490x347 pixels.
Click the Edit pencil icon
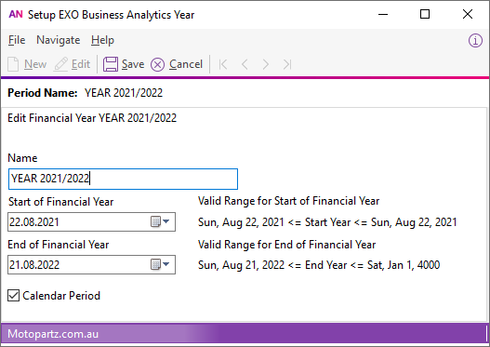point(60,64)
